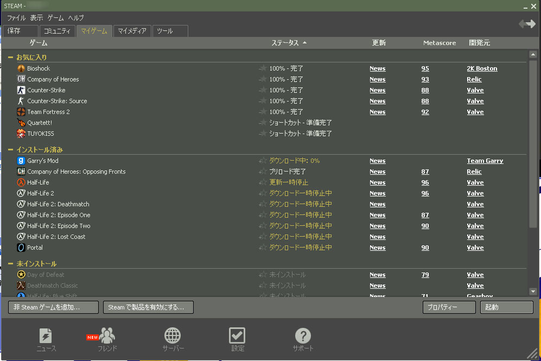The height and width of the screenshot is (361, 541).
Task: Click the Portal game icon
Action: (x=21, y=248)
